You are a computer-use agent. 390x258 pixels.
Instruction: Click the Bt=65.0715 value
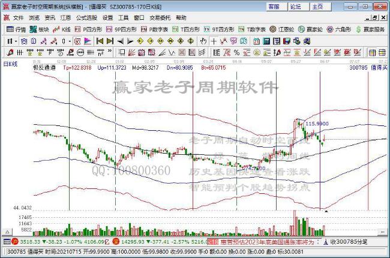tap(214, 67)
